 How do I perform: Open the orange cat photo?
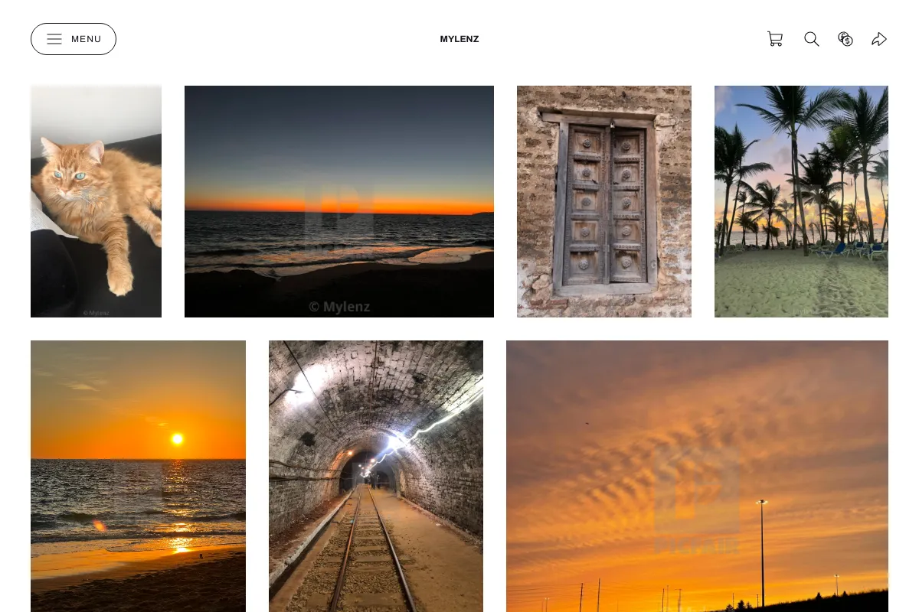click(96, 201)
